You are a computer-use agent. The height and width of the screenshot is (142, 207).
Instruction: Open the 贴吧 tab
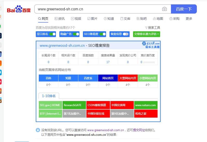tap(141, 19)
